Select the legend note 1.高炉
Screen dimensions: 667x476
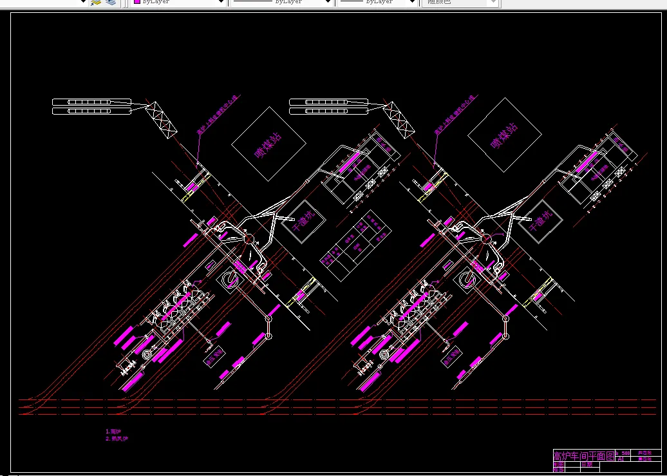pos(113,432)
